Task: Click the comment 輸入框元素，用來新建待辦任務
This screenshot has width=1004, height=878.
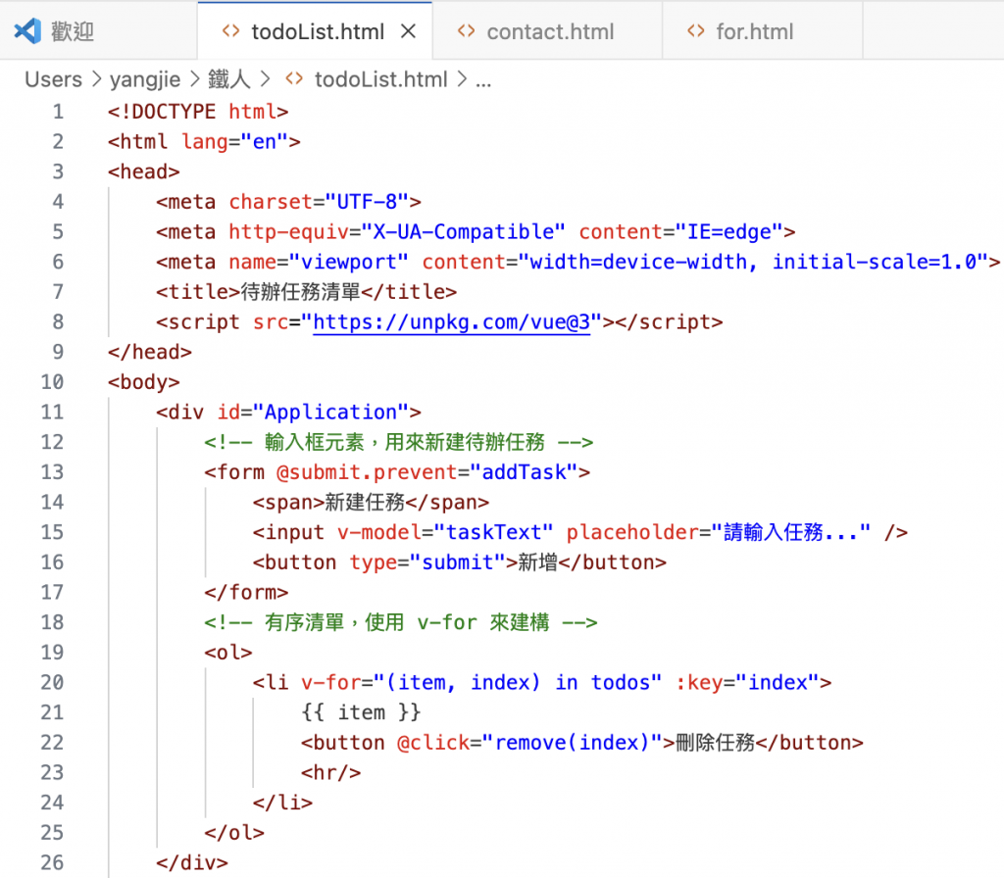Action: pos(405,442)
